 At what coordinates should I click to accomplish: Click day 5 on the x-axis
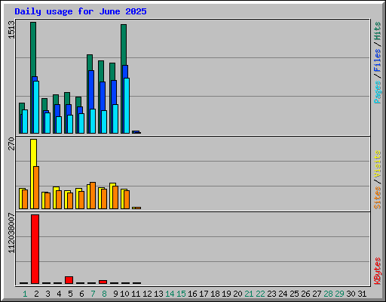[x=70, y=294]
